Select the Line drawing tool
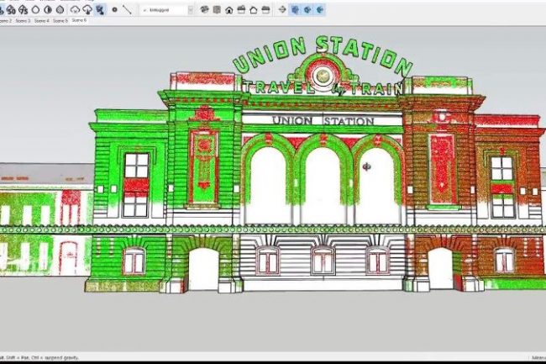 (127, 9)
